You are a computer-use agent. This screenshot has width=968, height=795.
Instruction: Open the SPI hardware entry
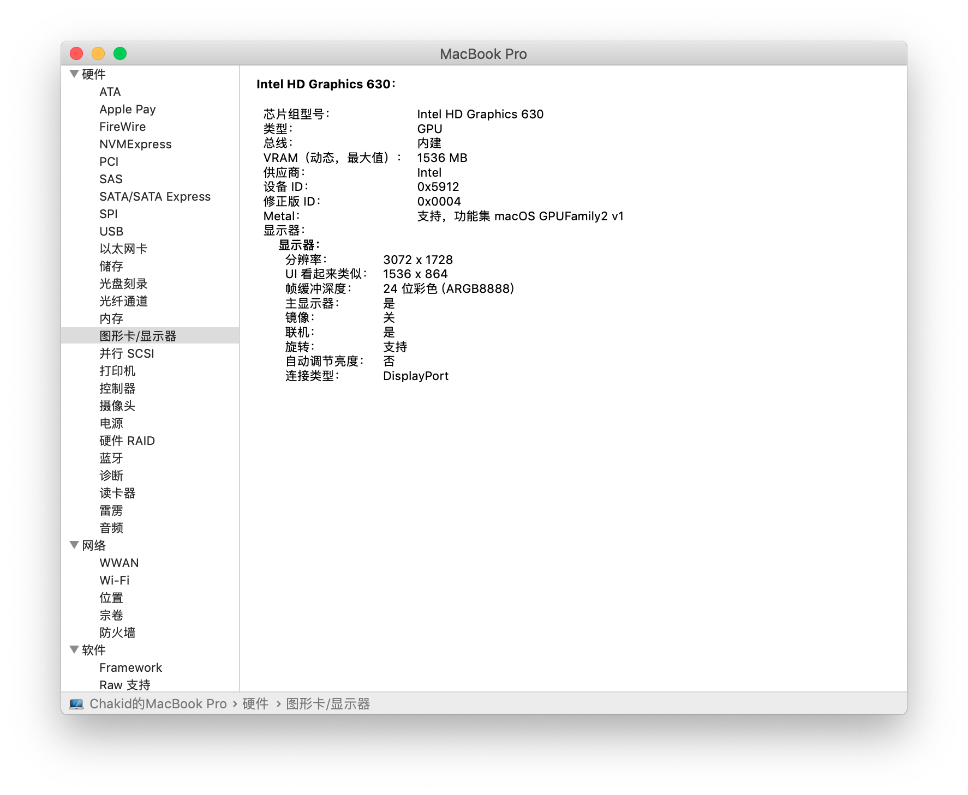[x=109, y=214]
